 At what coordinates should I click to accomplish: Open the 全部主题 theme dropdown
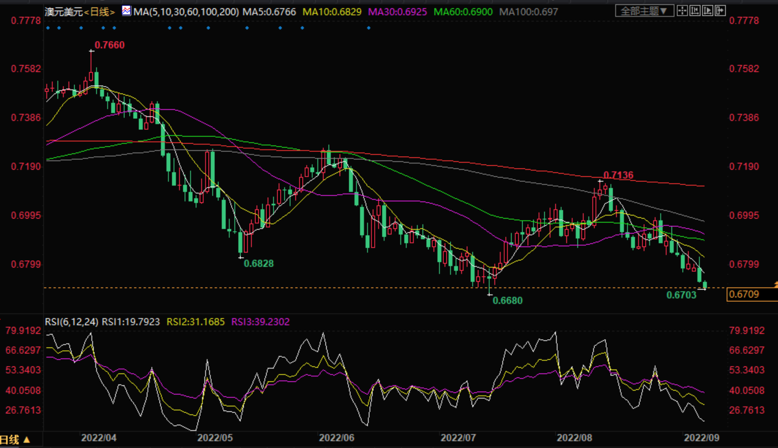click(644, 11)
